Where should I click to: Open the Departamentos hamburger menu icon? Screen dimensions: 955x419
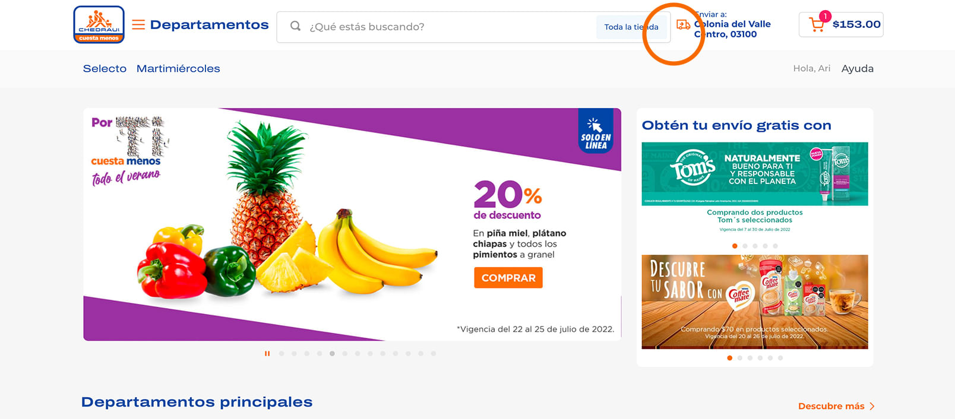[138, 24]
